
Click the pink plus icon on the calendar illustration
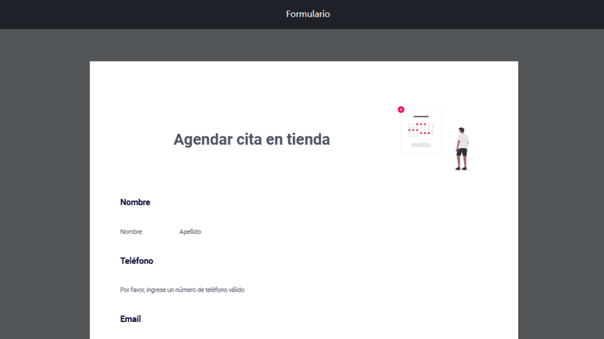pos(401,109)
